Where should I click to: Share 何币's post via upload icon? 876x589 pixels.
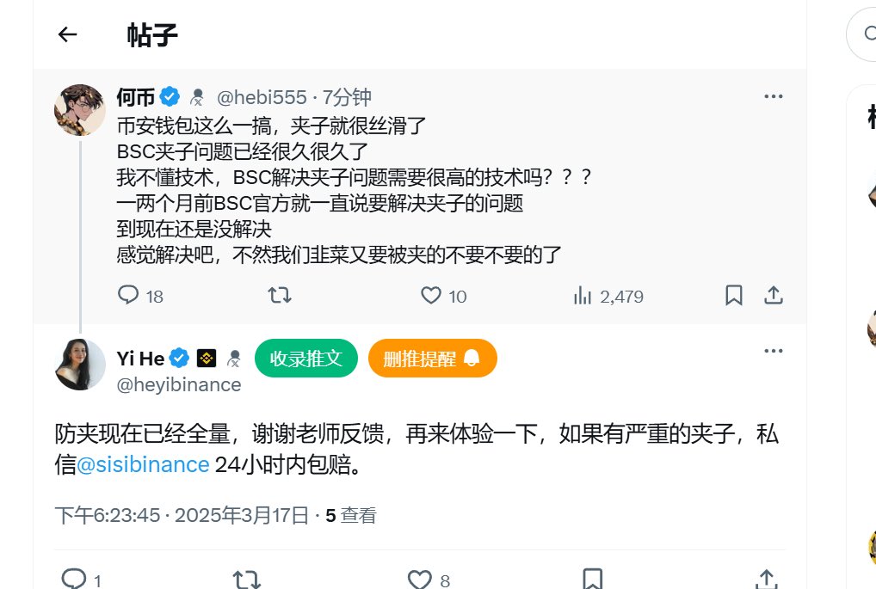[x=774, y=295]
